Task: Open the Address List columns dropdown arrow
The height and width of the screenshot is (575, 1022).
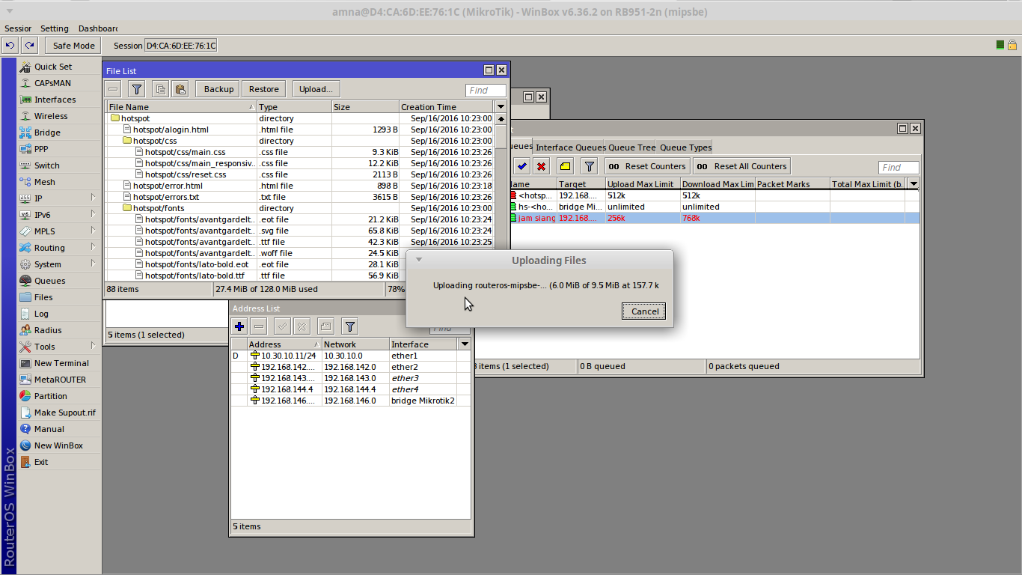Action: 465,344
